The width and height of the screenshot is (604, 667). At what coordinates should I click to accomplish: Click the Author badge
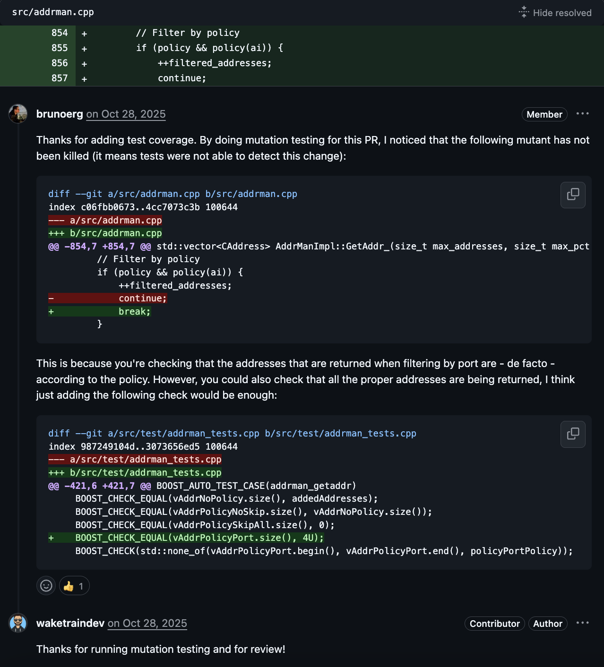pyautogui.click(x=547, y=624)
